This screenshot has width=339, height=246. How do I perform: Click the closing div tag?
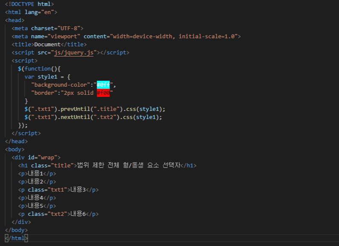tap(21, 222)
